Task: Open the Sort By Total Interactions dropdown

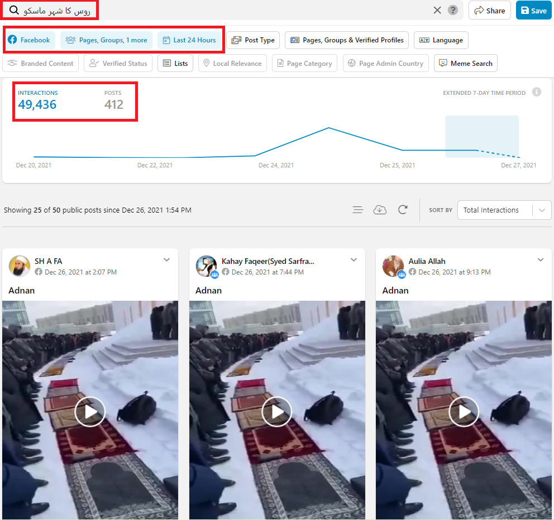Action: pyautogui.click(x=504, y=210)
